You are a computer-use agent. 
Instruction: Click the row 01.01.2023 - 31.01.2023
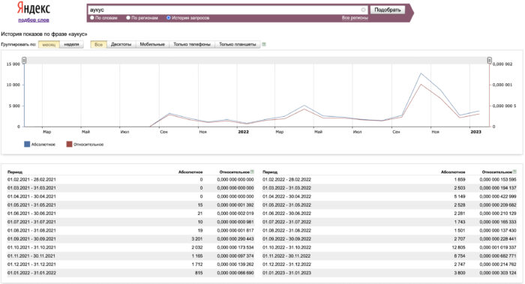coord(390,273)
